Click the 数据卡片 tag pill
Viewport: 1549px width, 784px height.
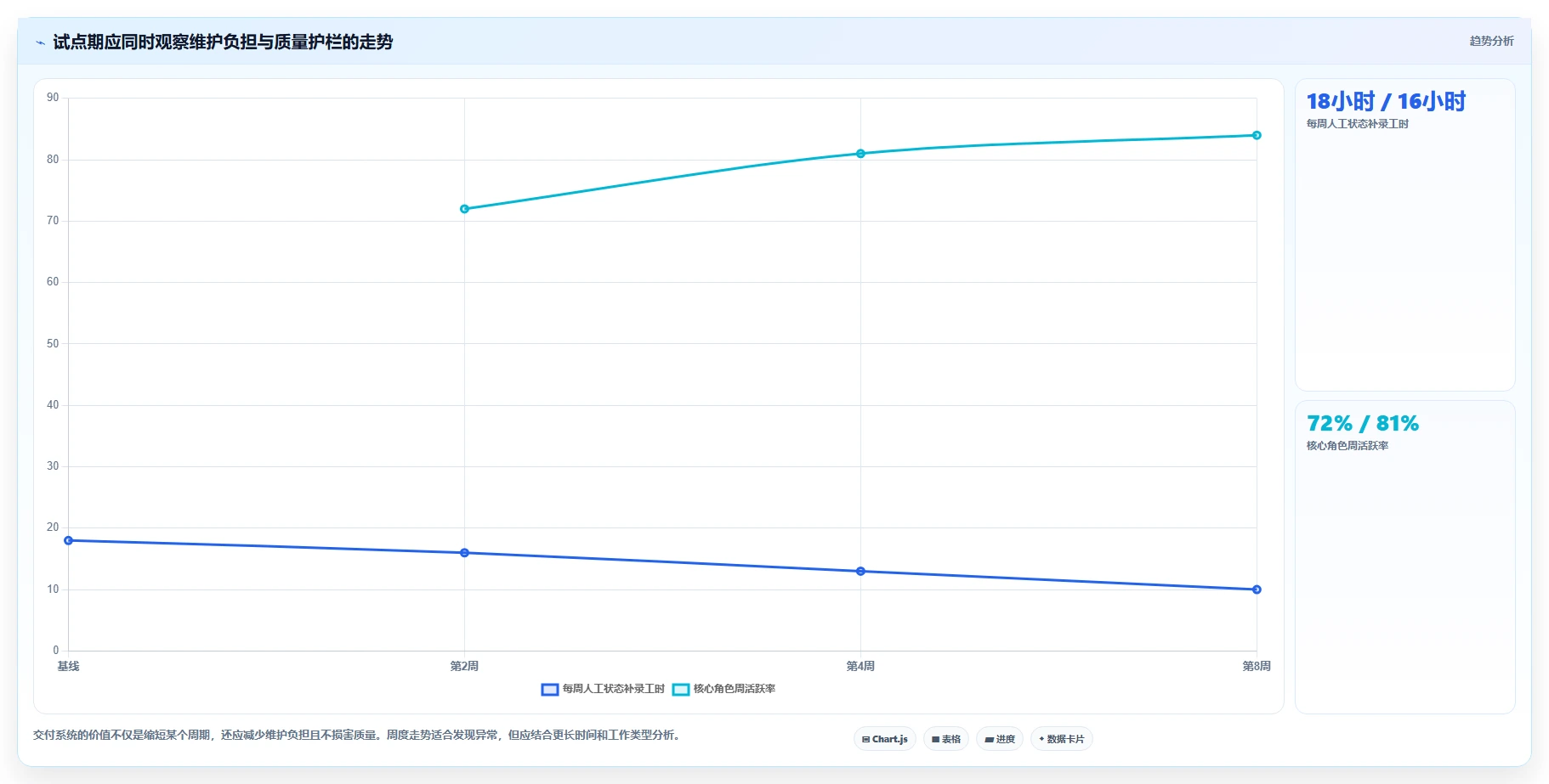pyautogui.click(x=1061, y=739)
